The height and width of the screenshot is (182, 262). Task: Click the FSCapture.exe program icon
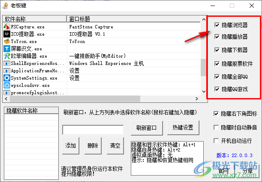[x=7, y=27]
